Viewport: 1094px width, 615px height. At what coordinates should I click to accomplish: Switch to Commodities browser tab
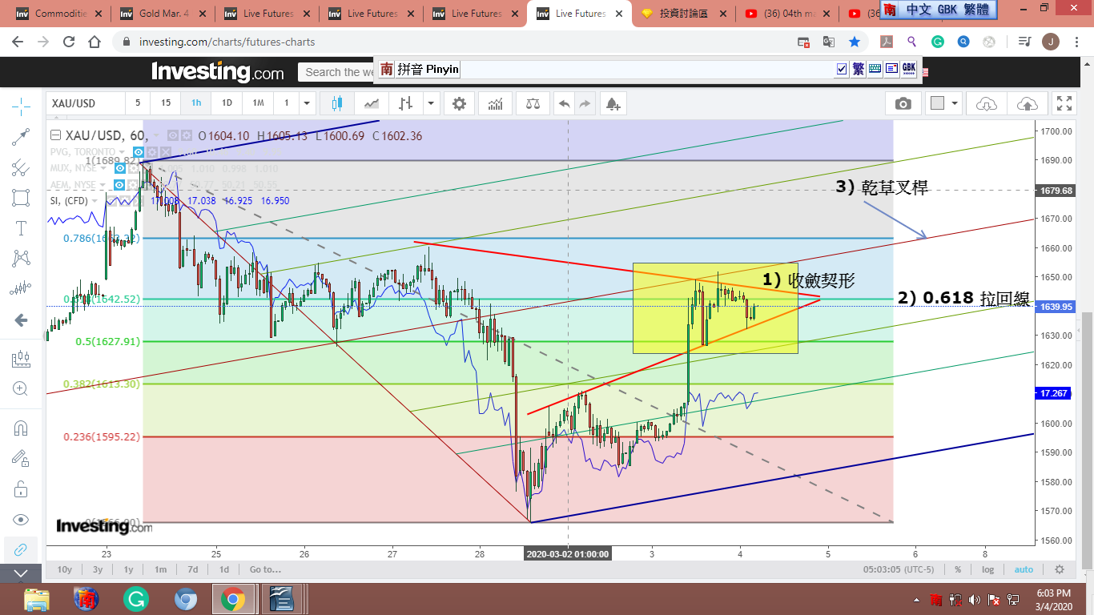58,14
